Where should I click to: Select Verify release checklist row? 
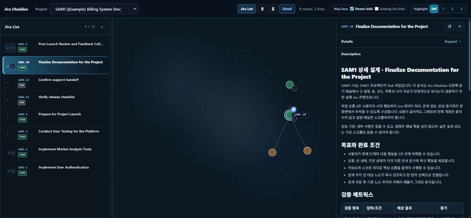(56, 100)
